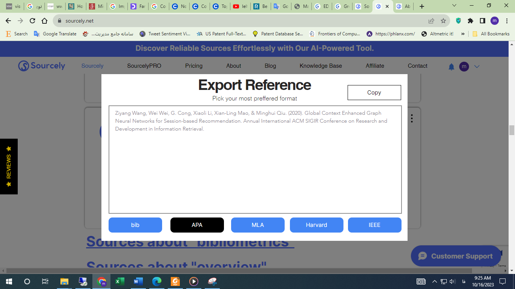Select the bib export format

135,225
